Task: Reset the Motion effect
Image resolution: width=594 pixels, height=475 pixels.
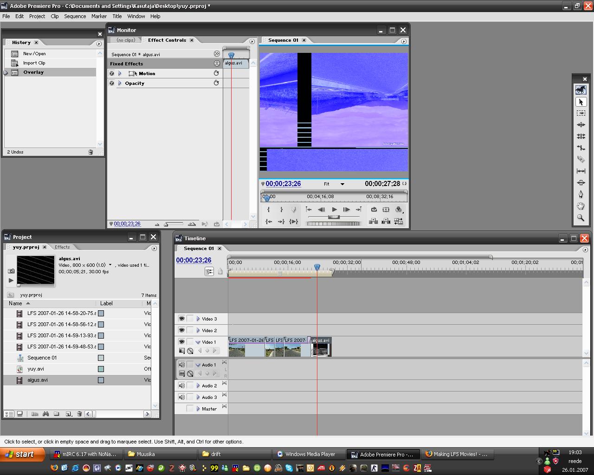Action: click(216, 73)
